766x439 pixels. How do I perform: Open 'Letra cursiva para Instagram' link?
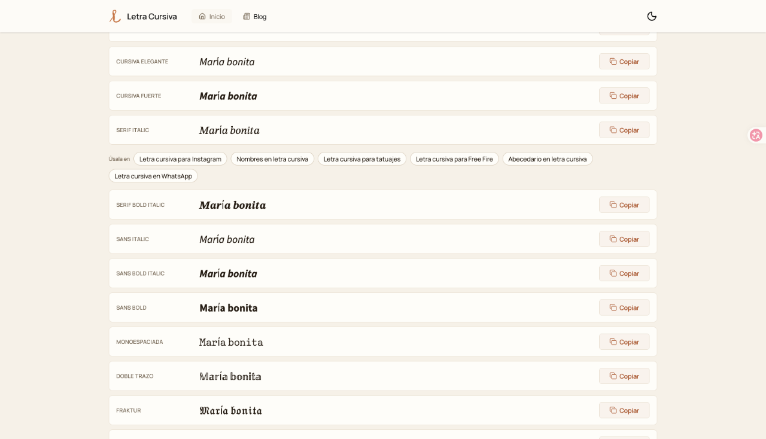[x=180, y=159]
